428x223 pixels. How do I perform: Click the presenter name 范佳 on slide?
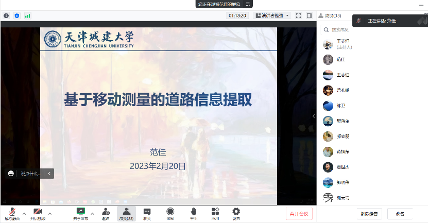click(158, 152)
